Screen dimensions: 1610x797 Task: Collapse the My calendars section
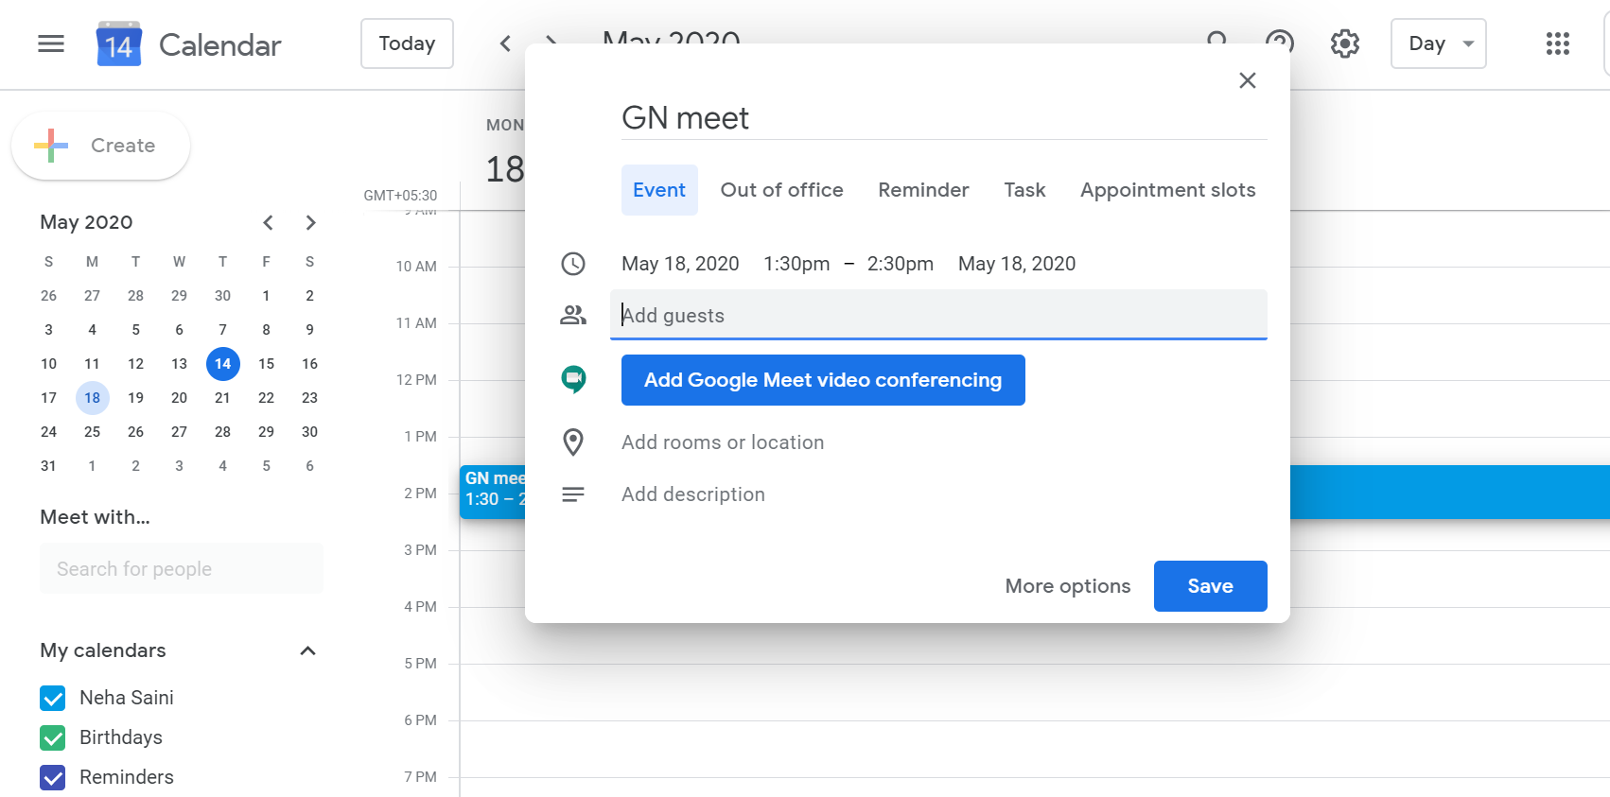[307, 650]
